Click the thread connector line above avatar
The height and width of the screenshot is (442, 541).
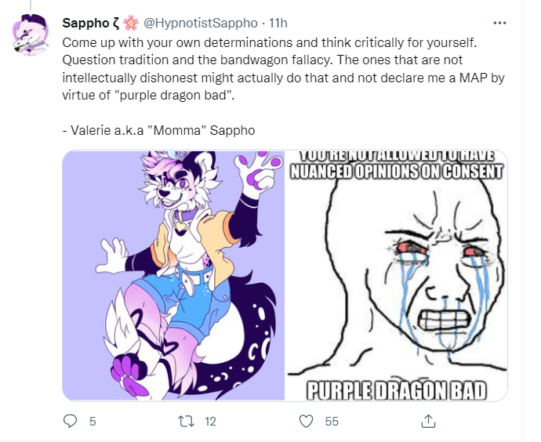tap(31, 5)
